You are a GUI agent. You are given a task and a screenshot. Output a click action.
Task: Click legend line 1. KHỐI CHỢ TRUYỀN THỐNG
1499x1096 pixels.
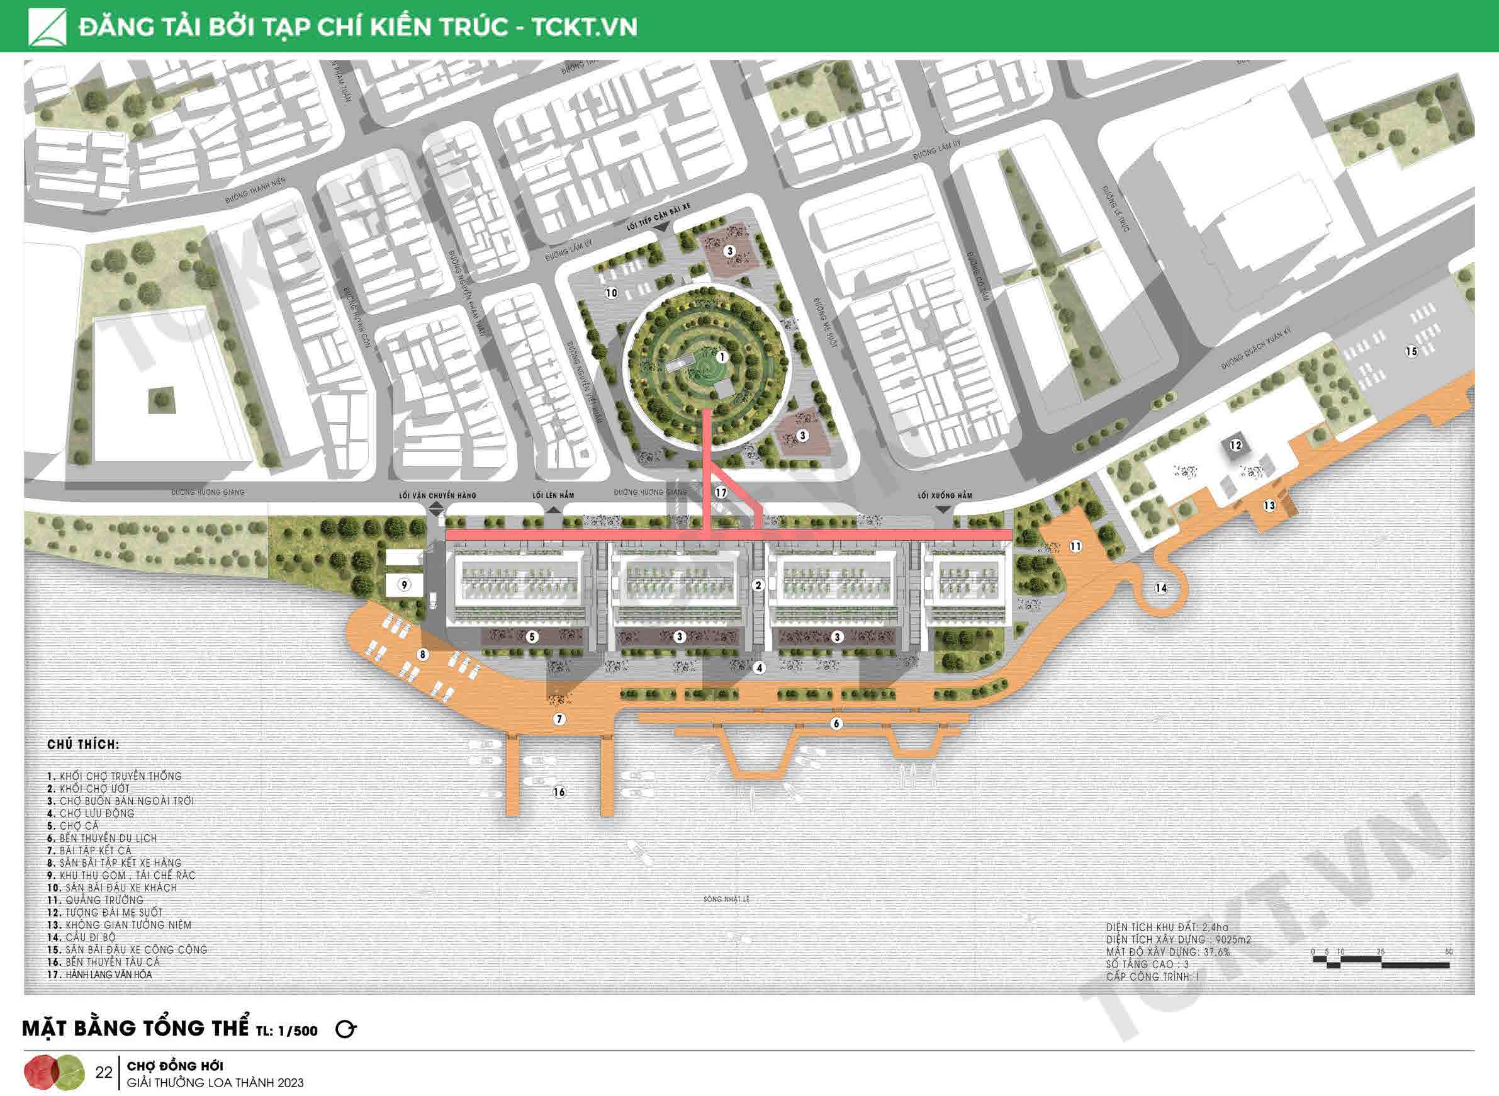114,776
